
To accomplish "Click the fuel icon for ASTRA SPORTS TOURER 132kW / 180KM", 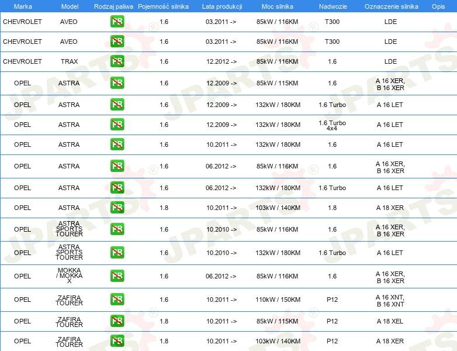I will [x=117, y=252].
